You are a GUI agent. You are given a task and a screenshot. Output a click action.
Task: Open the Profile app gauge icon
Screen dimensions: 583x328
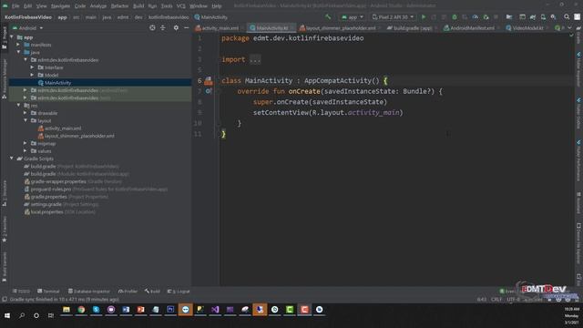(476, 17)
